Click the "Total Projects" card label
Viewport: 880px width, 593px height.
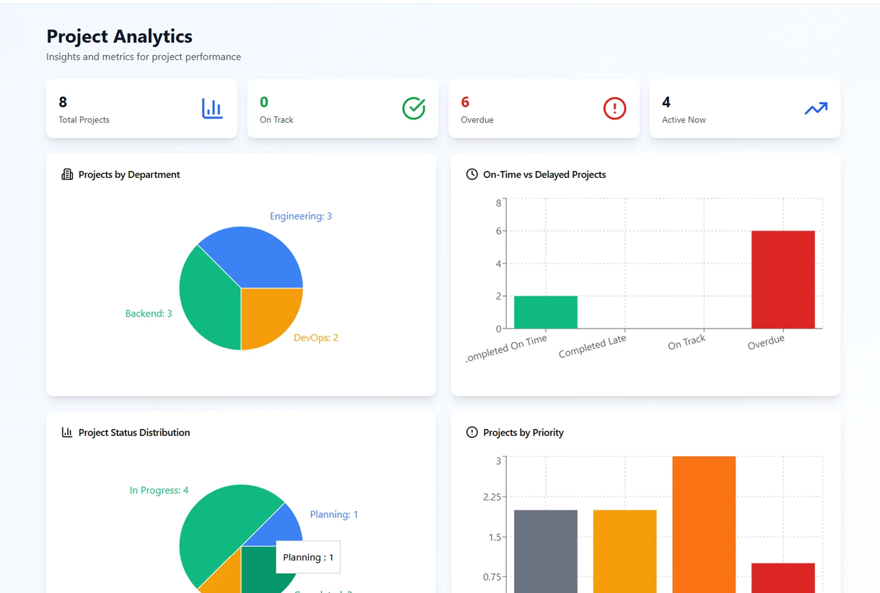point(84,120)
